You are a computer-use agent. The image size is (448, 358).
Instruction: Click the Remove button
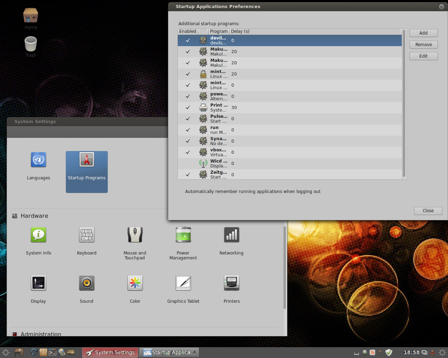pos(423,44)
